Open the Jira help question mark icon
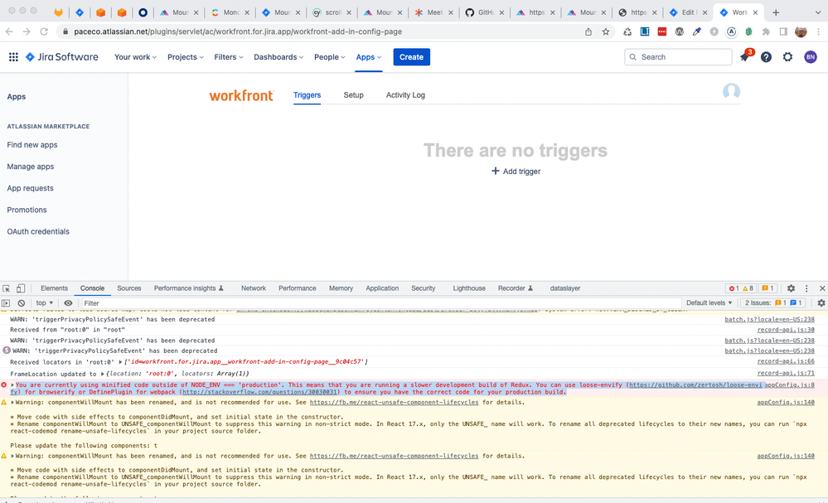The height and width of the screenshot is (503, 828). [x=766, y=57]
